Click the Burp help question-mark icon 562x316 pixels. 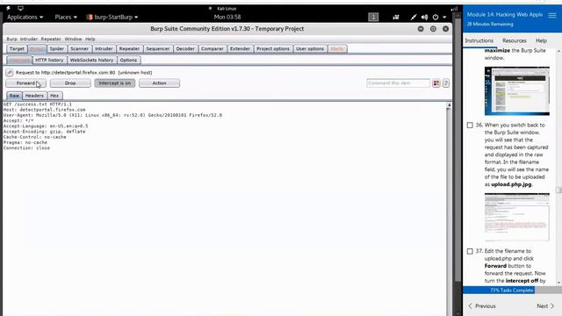(x=446, y=83)
